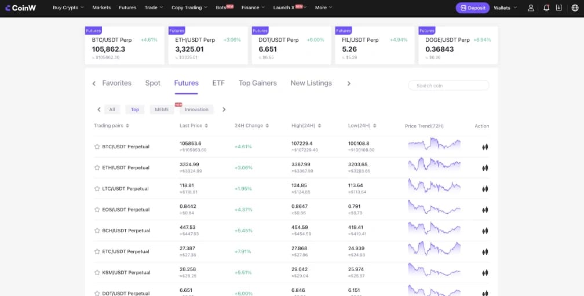The height and width of the screenshot is (296, 584).
Task: Click the Deposit button
Action: pos(473,8)
